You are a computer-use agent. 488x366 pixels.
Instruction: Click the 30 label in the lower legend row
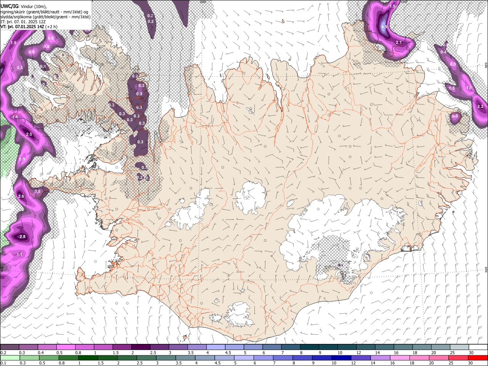[471, 363]
